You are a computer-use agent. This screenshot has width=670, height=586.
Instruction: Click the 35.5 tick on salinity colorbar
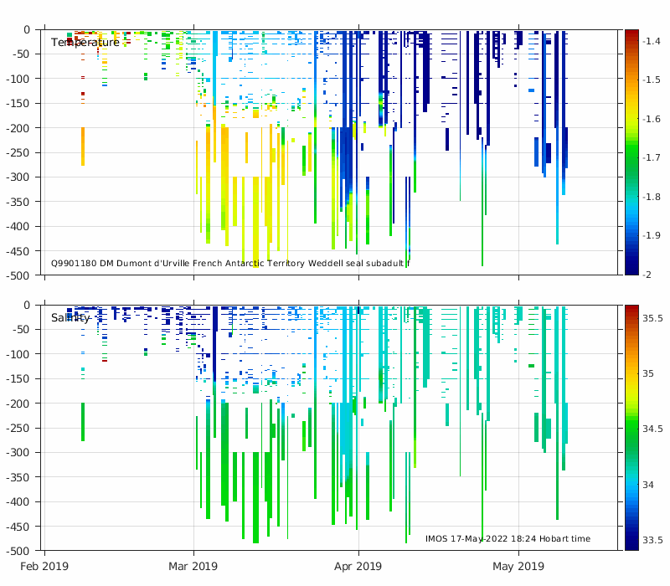coord(653,318)
